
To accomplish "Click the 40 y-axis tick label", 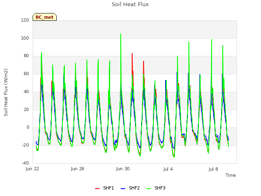I will tap(26, 91).
